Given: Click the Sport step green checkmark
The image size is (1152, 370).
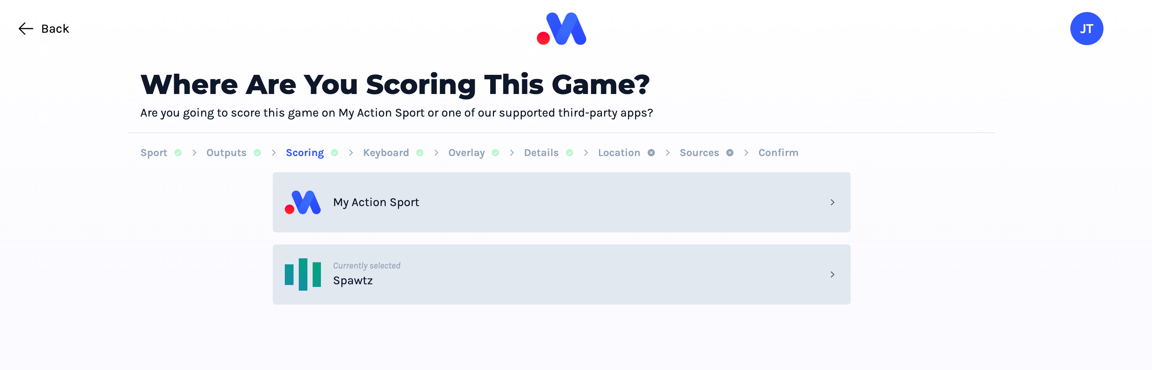Looking at the screenshot, I should click(178, 153).
